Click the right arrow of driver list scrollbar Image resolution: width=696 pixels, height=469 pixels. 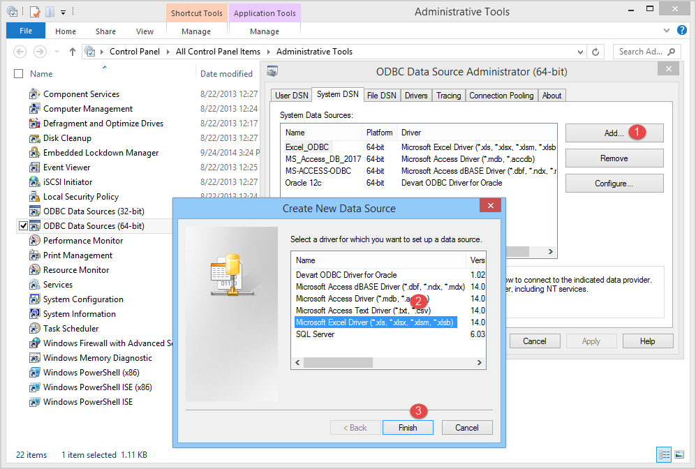point(480,362)
